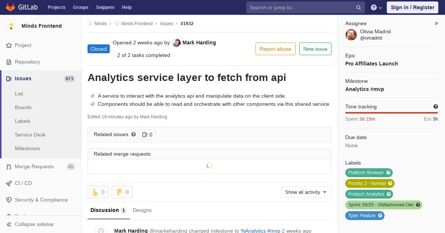Open CI / CD rocket icon
This screenshot has height=233, width=445.
coord(9,183)
